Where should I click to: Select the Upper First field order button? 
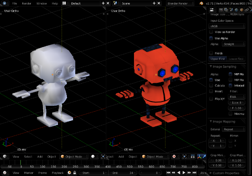coord(218,59)
